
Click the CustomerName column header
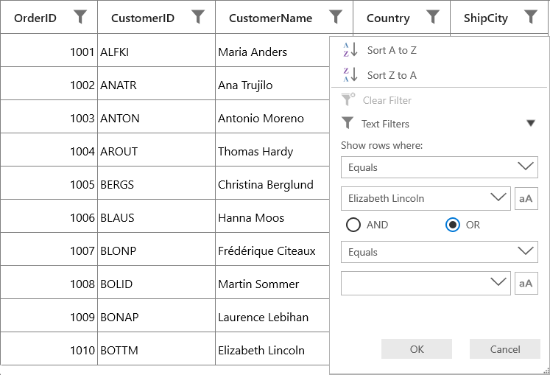tap(284, 17)
